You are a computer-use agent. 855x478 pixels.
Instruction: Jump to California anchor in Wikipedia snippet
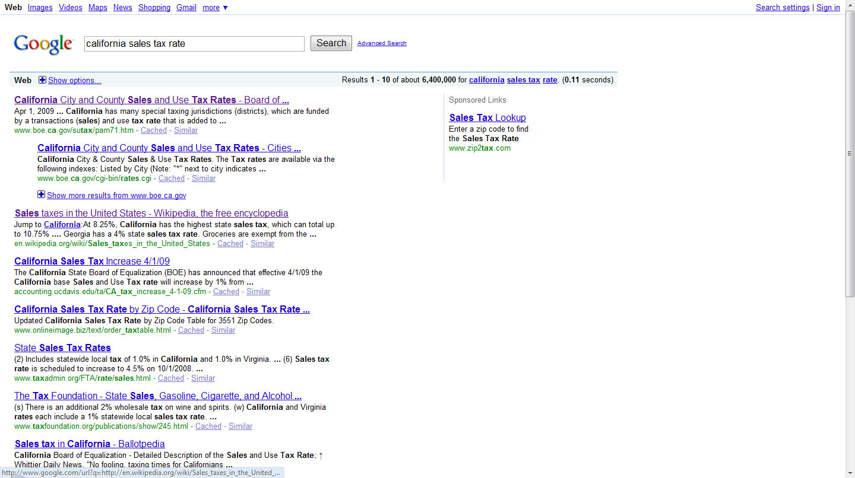[62, 225]
